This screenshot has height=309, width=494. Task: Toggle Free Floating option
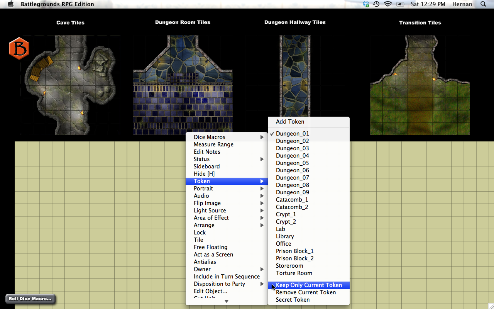point(227,247)
